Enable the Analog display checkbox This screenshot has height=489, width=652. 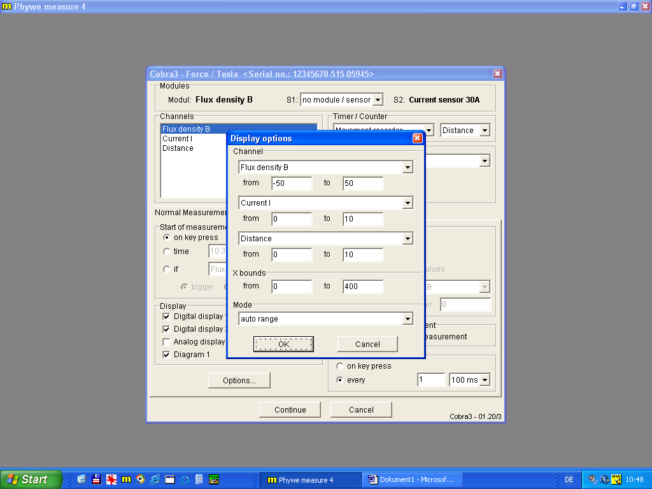click(166, 342)
